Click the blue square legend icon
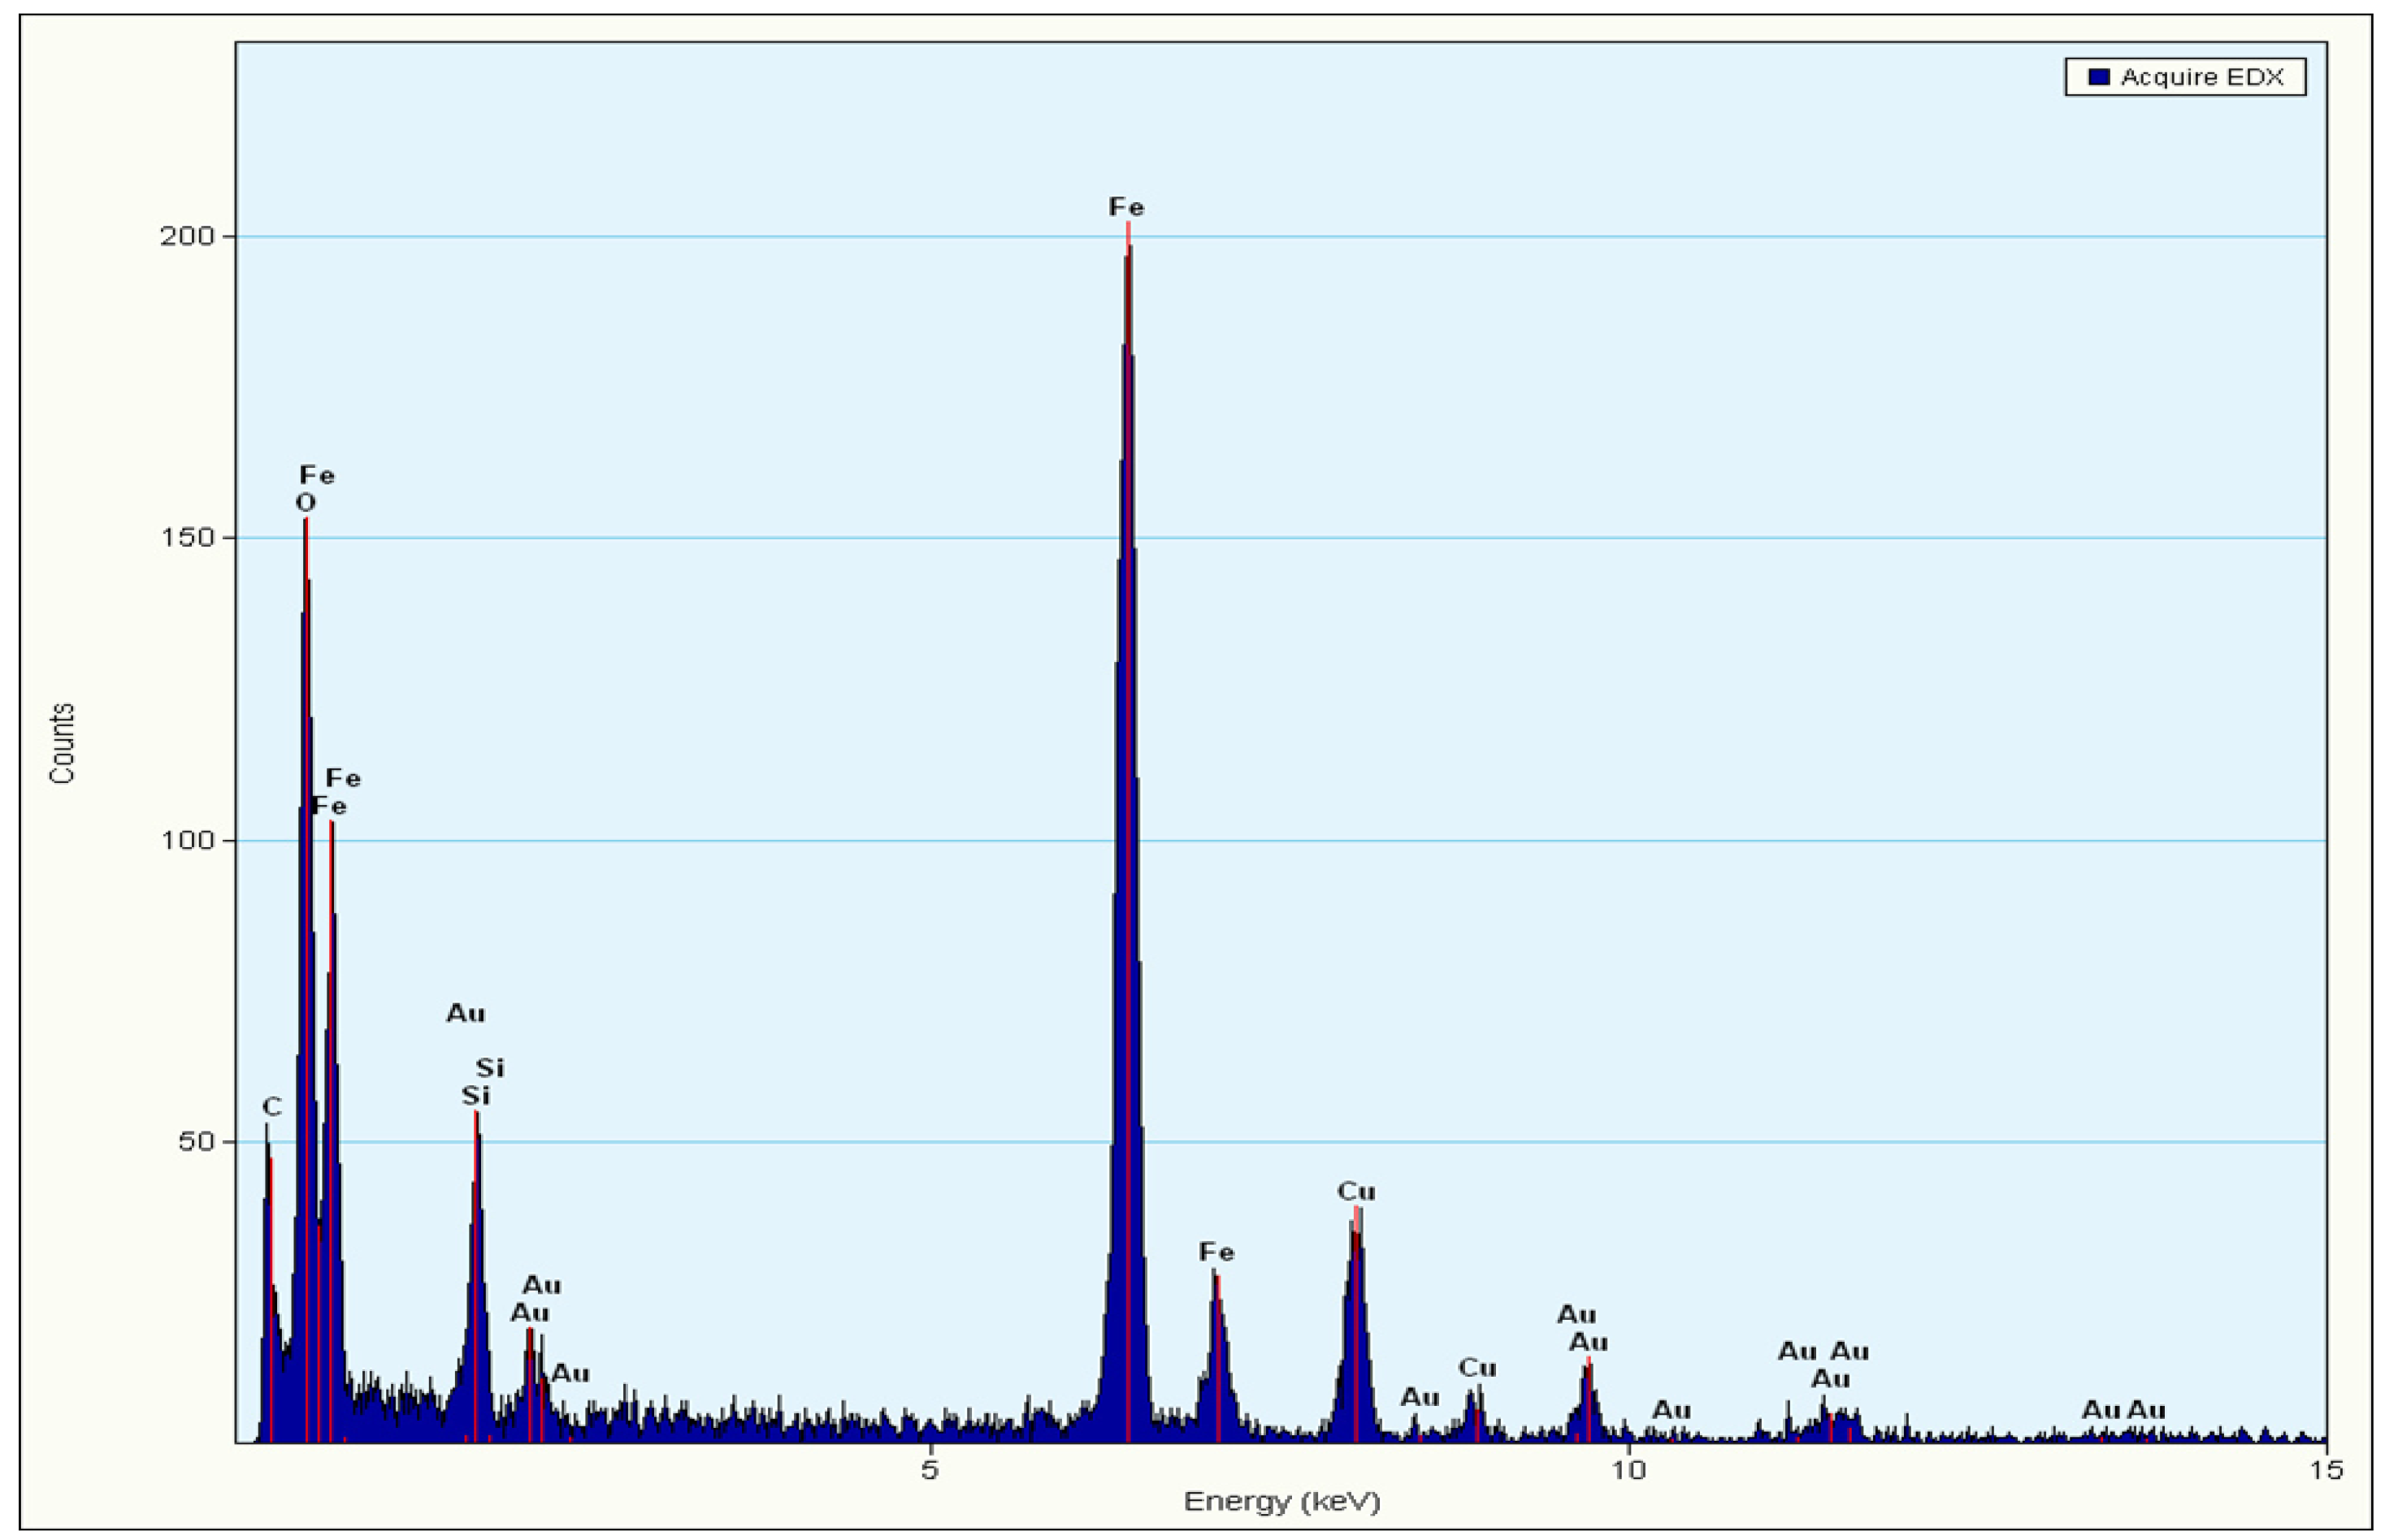Viewport: 2385px width, 1540px height. [2099, 76]
